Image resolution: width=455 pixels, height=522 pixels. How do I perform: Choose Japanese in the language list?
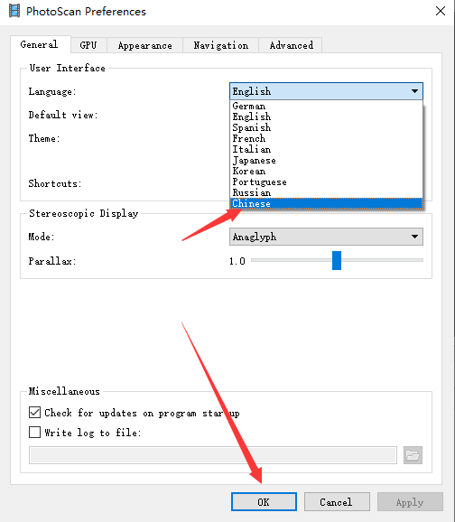(326, 160)
